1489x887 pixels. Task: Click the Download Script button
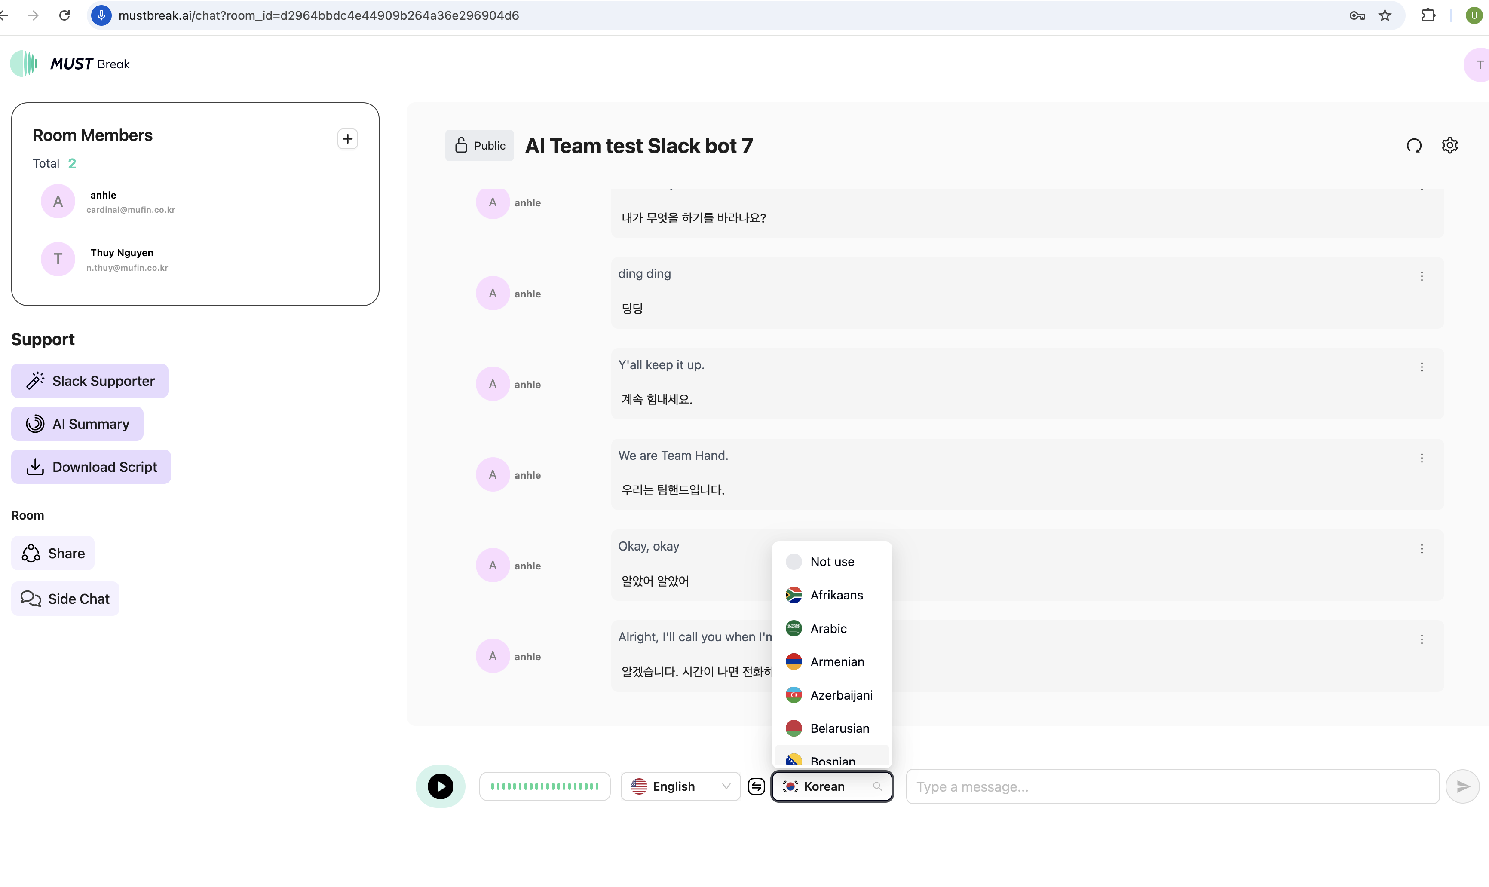tap(91, 467)
